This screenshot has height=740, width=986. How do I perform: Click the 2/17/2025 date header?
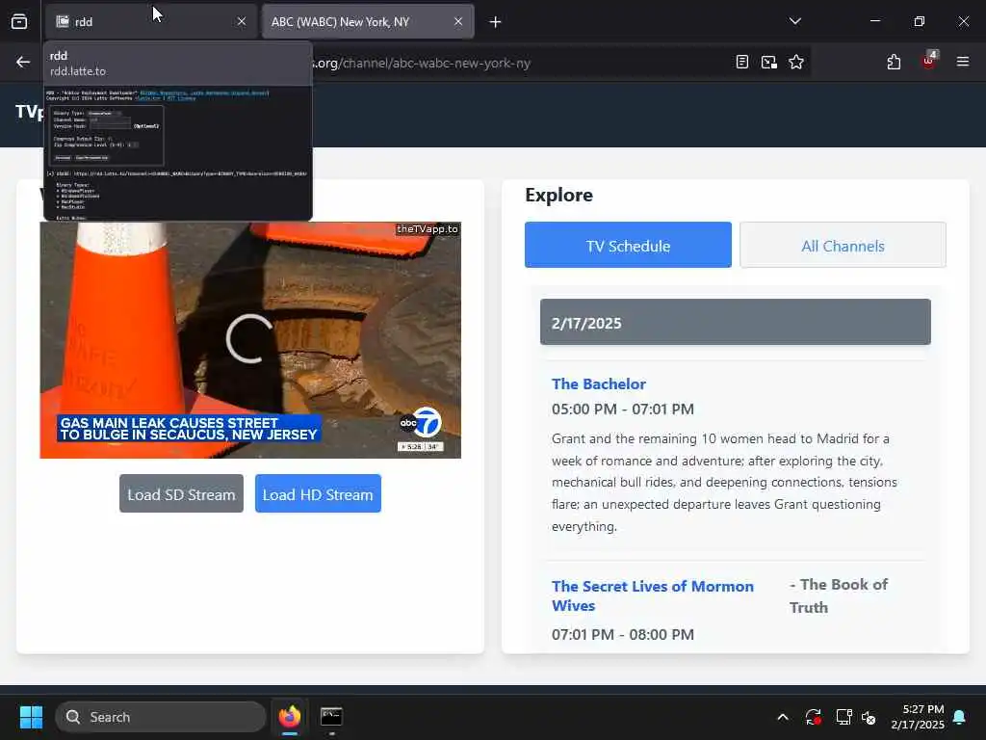click(x=735, y=322)
